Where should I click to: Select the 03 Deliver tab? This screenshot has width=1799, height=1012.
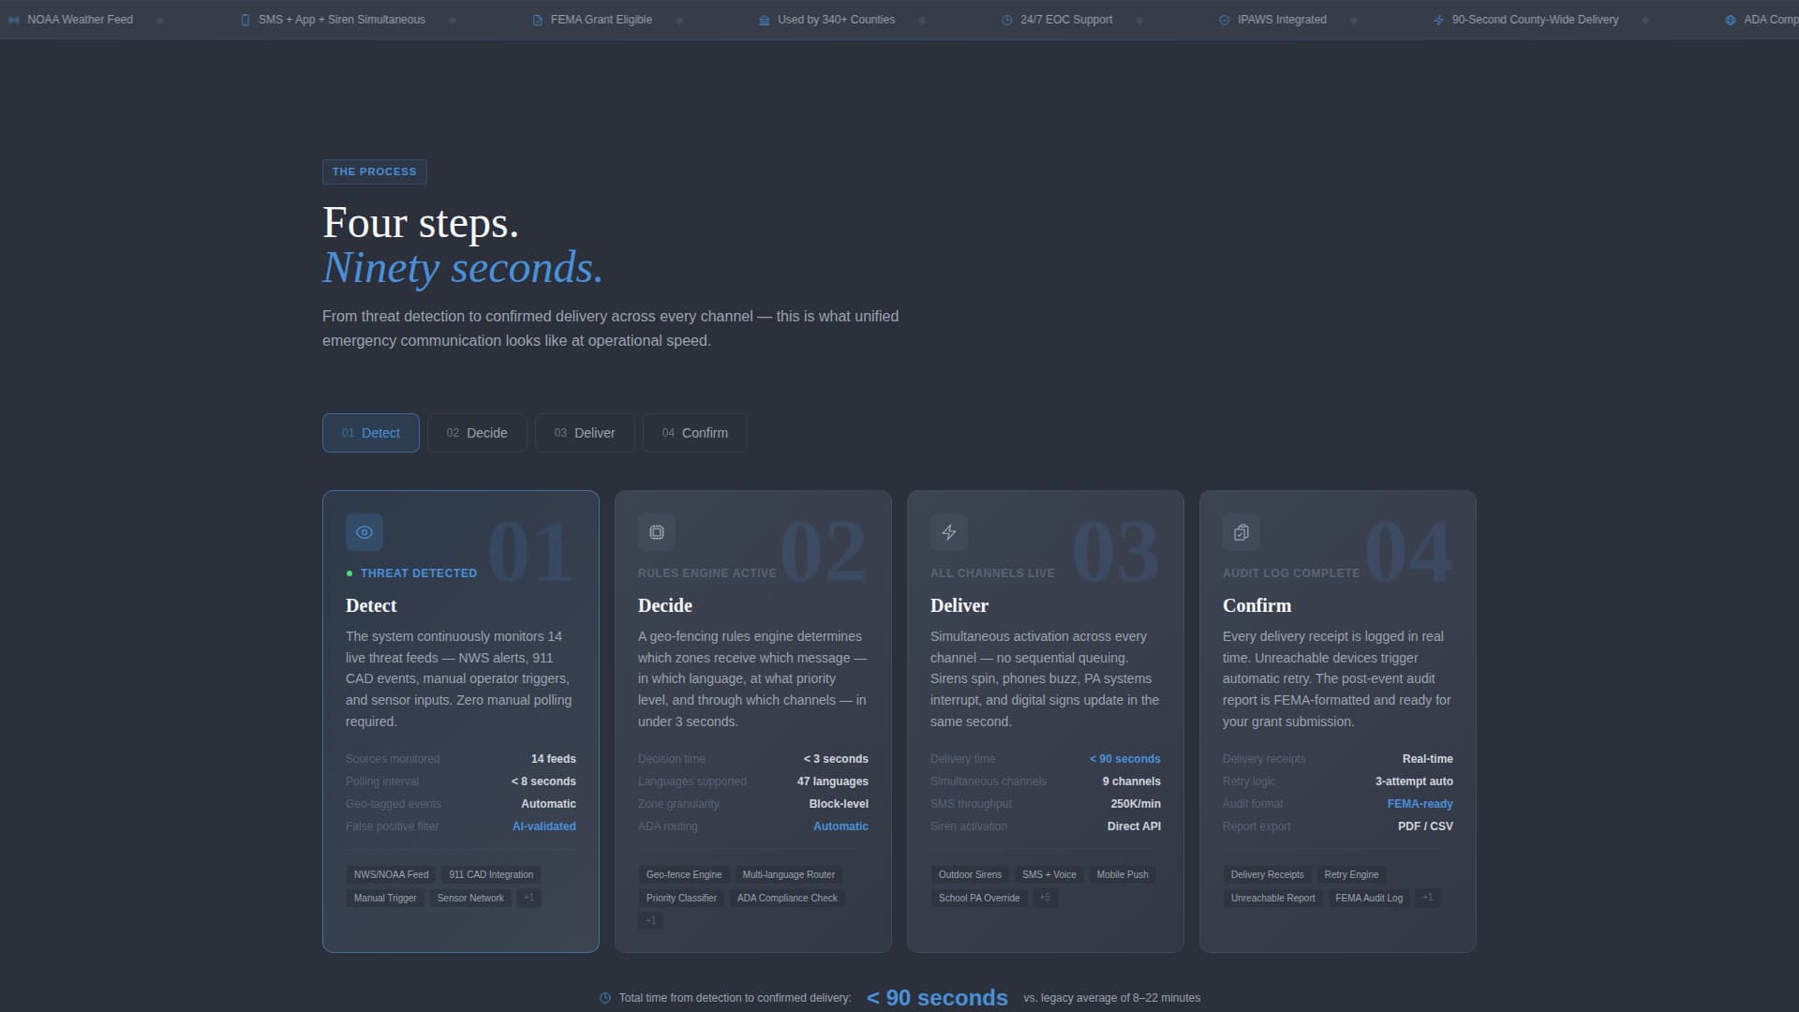coord(585,433)
